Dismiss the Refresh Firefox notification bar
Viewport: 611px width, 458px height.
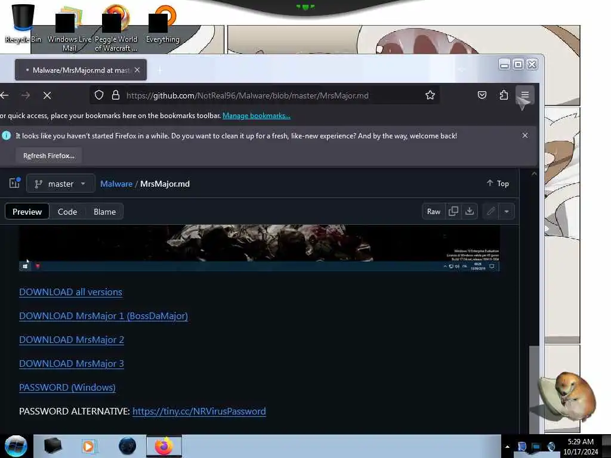tap(525, 135)
